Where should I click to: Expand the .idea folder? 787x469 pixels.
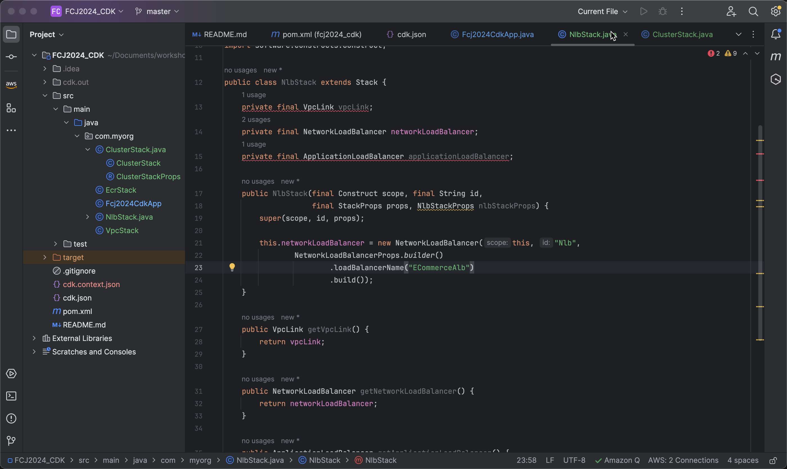click(x=45, y=69)
